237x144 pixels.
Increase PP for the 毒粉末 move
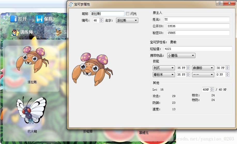tap(188, 73)
